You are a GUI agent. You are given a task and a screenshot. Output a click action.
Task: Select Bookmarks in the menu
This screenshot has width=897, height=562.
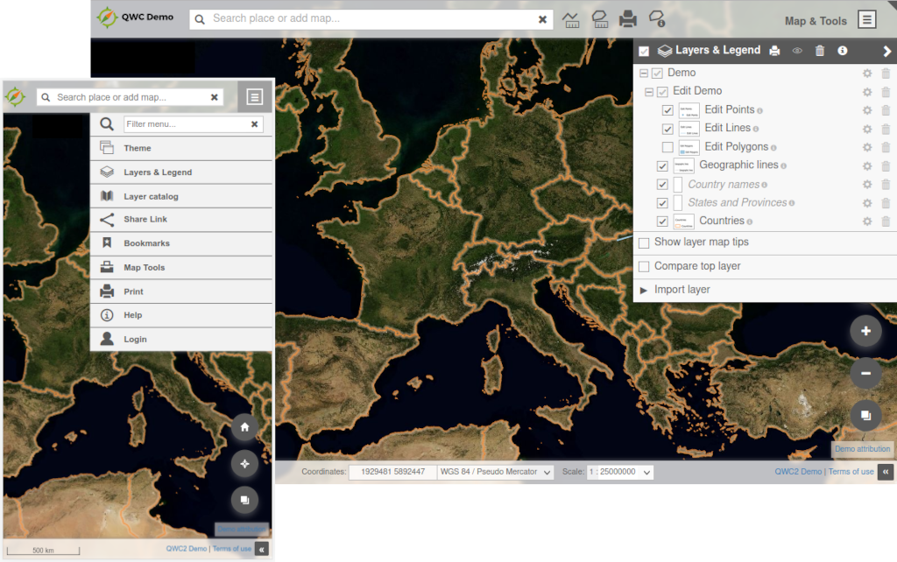click(146, 243)
